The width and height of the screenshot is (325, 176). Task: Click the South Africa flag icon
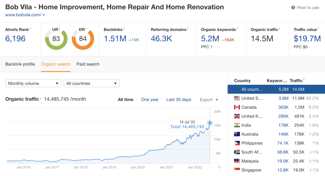click(x=237, y=152)
